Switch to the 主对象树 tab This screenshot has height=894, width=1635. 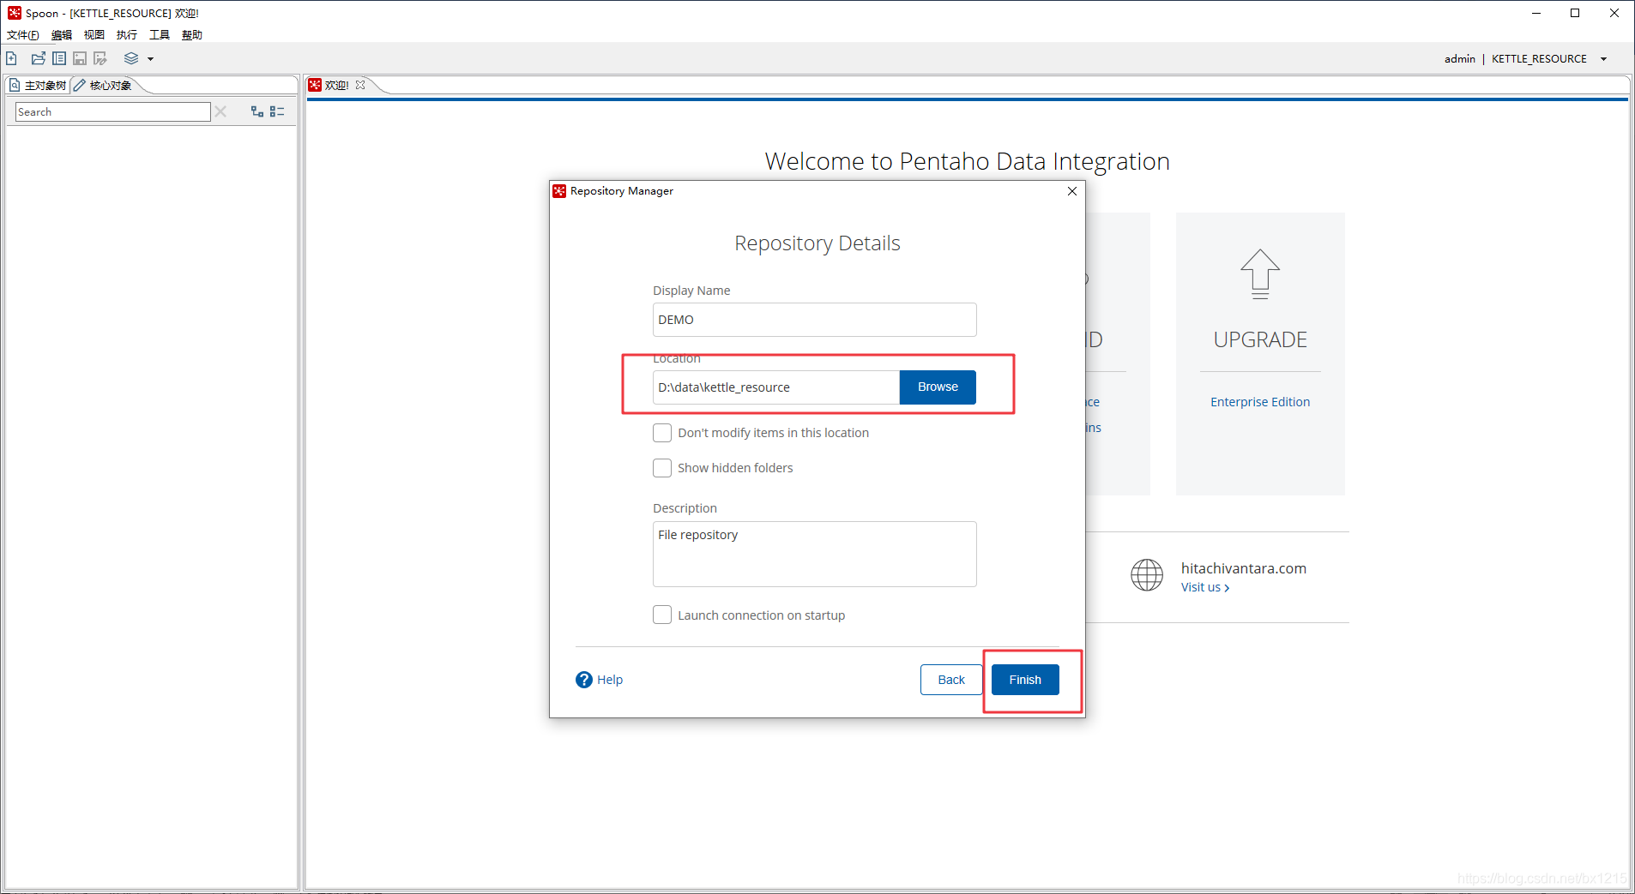tap(38, 85)
